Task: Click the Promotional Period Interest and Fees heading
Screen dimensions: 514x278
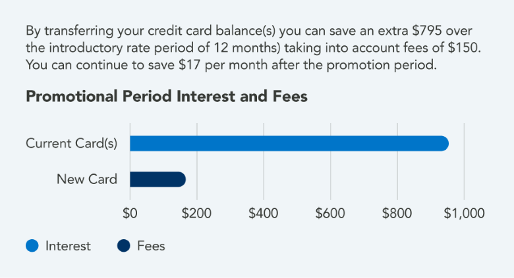Action: [167, 96]
